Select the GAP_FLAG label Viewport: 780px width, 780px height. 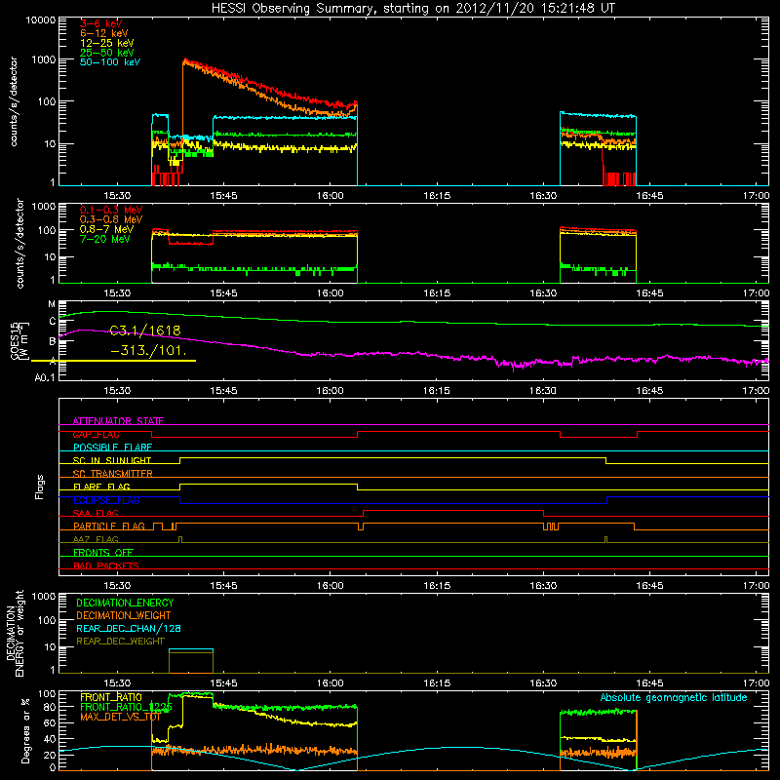pyautogui.click(x=96, y=434)
